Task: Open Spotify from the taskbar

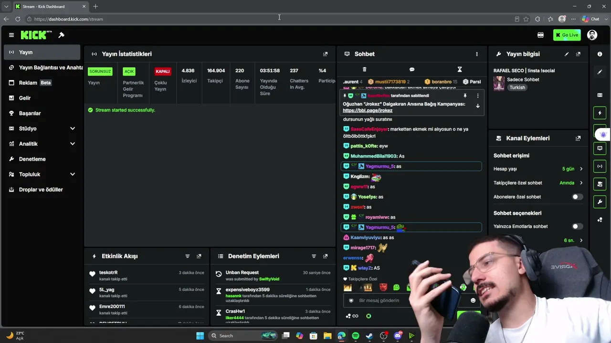Action: point(356,336)
